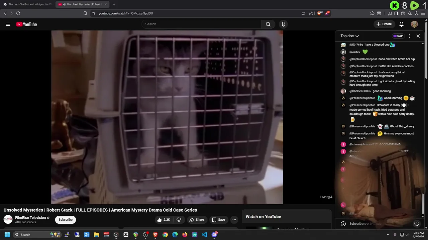Open more actions ellipsis beside Save
The height and width of the screenshot is (240, 428).
pyautogui.click(x=234, y=220)
